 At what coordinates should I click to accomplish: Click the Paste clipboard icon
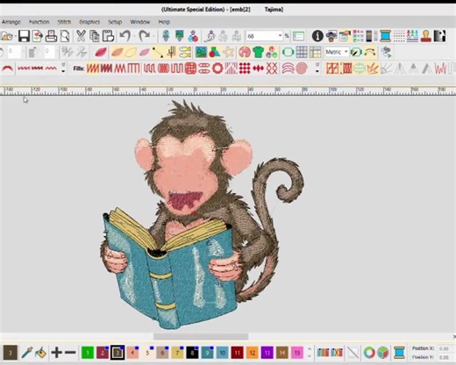[x=108, y=36]
